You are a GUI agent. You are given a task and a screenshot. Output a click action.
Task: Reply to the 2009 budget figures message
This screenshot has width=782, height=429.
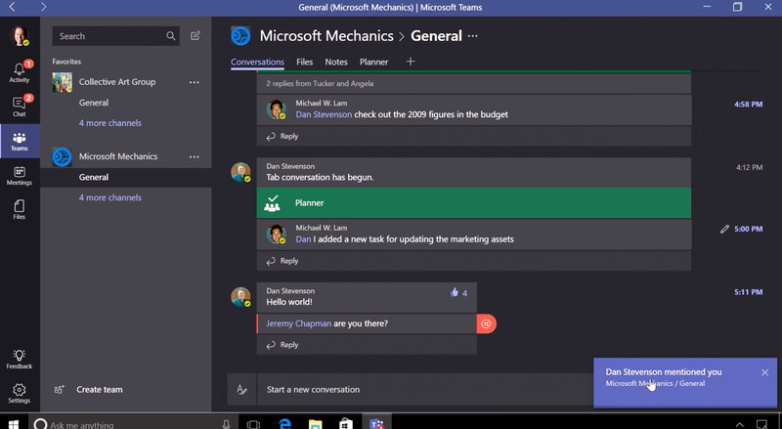tap(282, 136)
